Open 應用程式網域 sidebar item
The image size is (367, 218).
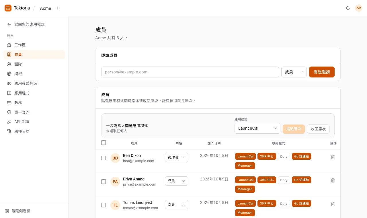coord(34,83)
